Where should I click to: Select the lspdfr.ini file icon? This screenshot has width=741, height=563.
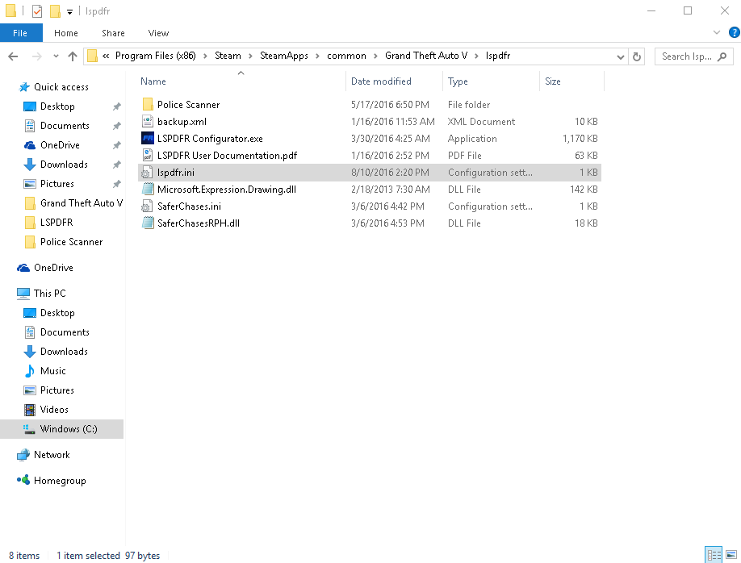coord(148,173)
